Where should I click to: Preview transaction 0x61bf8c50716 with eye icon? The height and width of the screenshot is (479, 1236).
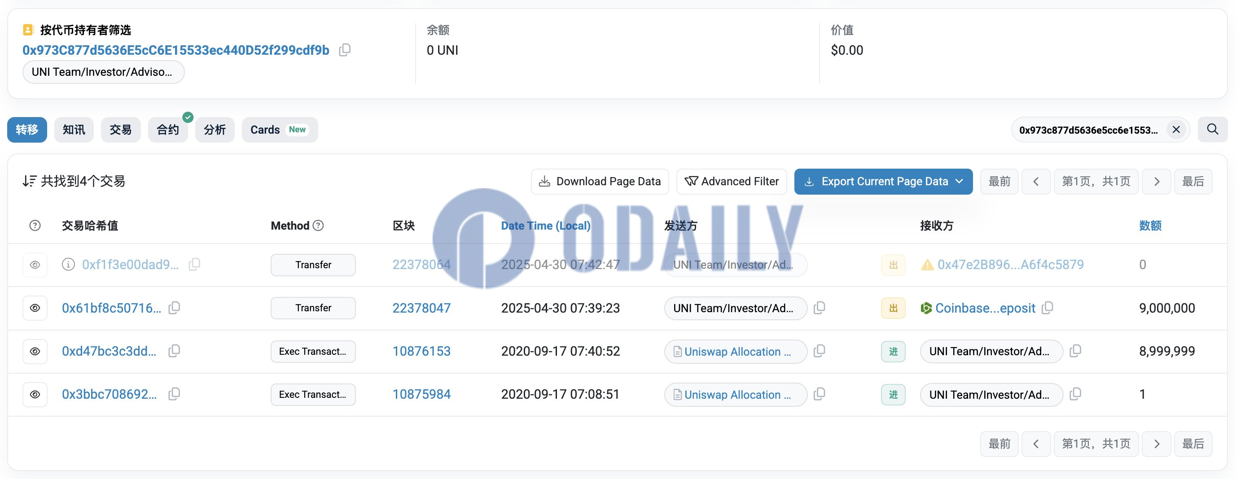click(x=35, y=308)
